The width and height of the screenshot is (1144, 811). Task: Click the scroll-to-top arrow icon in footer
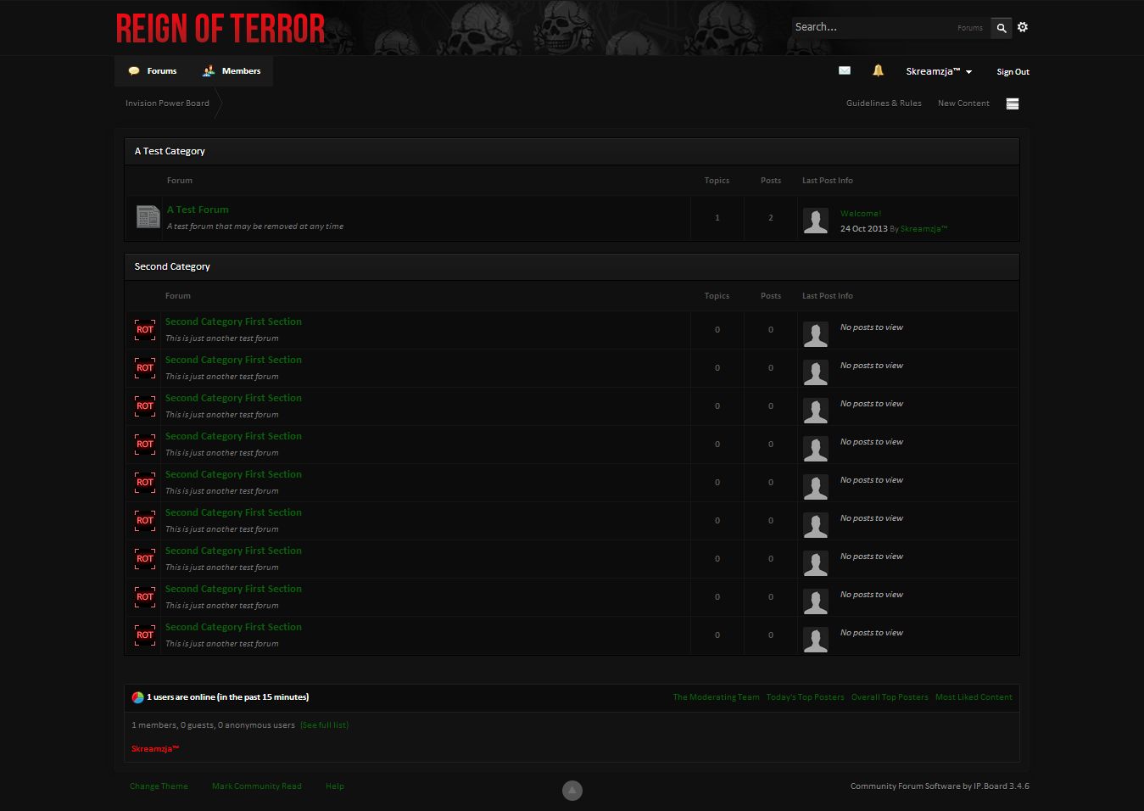(x=572, y=791)
